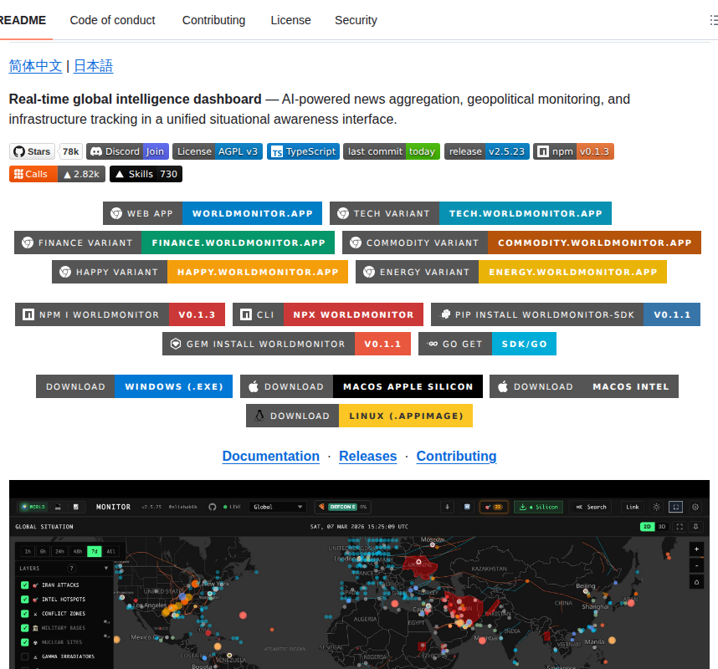Select the License tab
718x669 pixels.
point(290,20)
